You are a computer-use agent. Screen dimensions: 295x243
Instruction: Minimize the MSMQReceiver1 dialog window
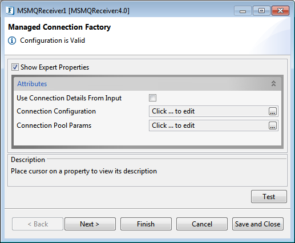pyautogui.click(x=243, y=11)
